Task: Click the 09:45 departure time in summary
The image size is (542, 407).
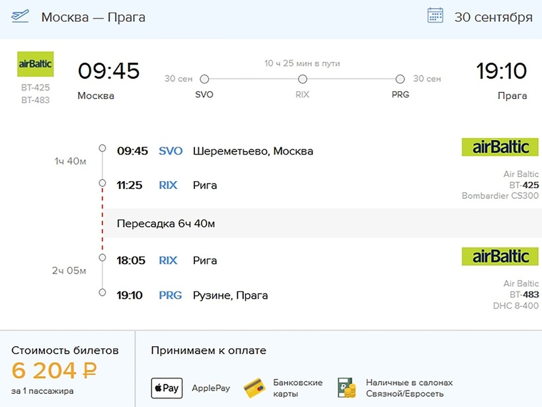Action: point(108,71)
